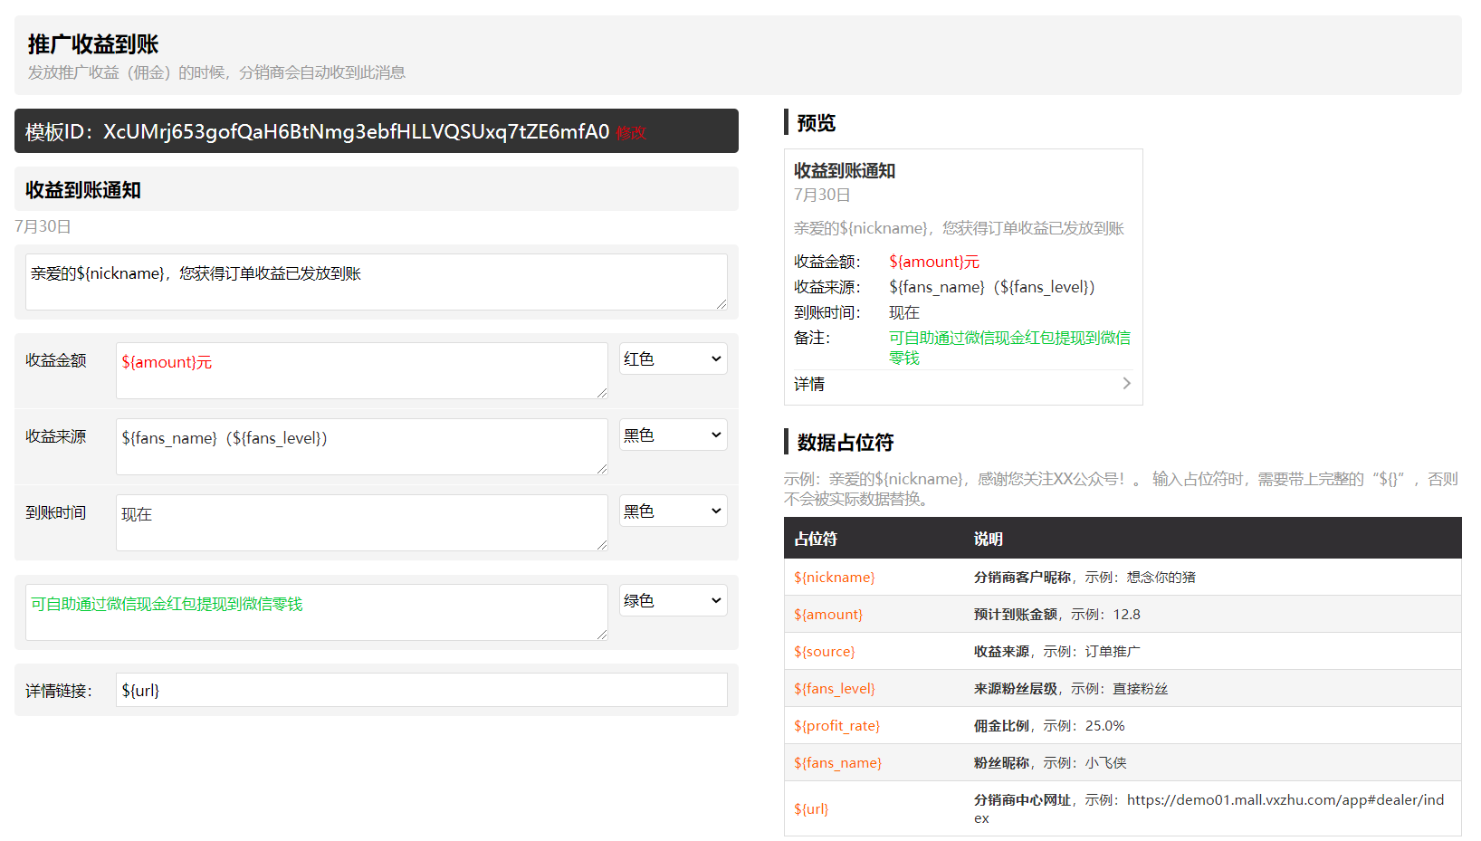Click the ${amount} placeholder in the table
Viewport: 1481px width, 841px height.
827,615
